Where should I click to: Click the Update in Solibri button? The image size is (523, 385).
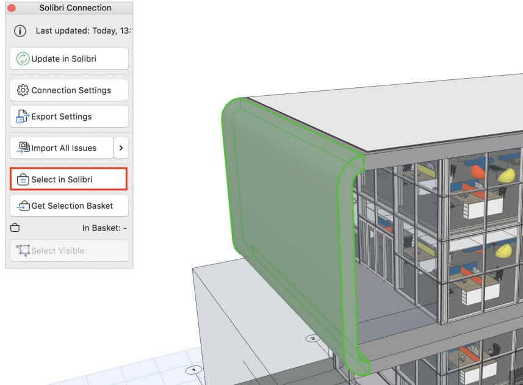coord(69,59)
